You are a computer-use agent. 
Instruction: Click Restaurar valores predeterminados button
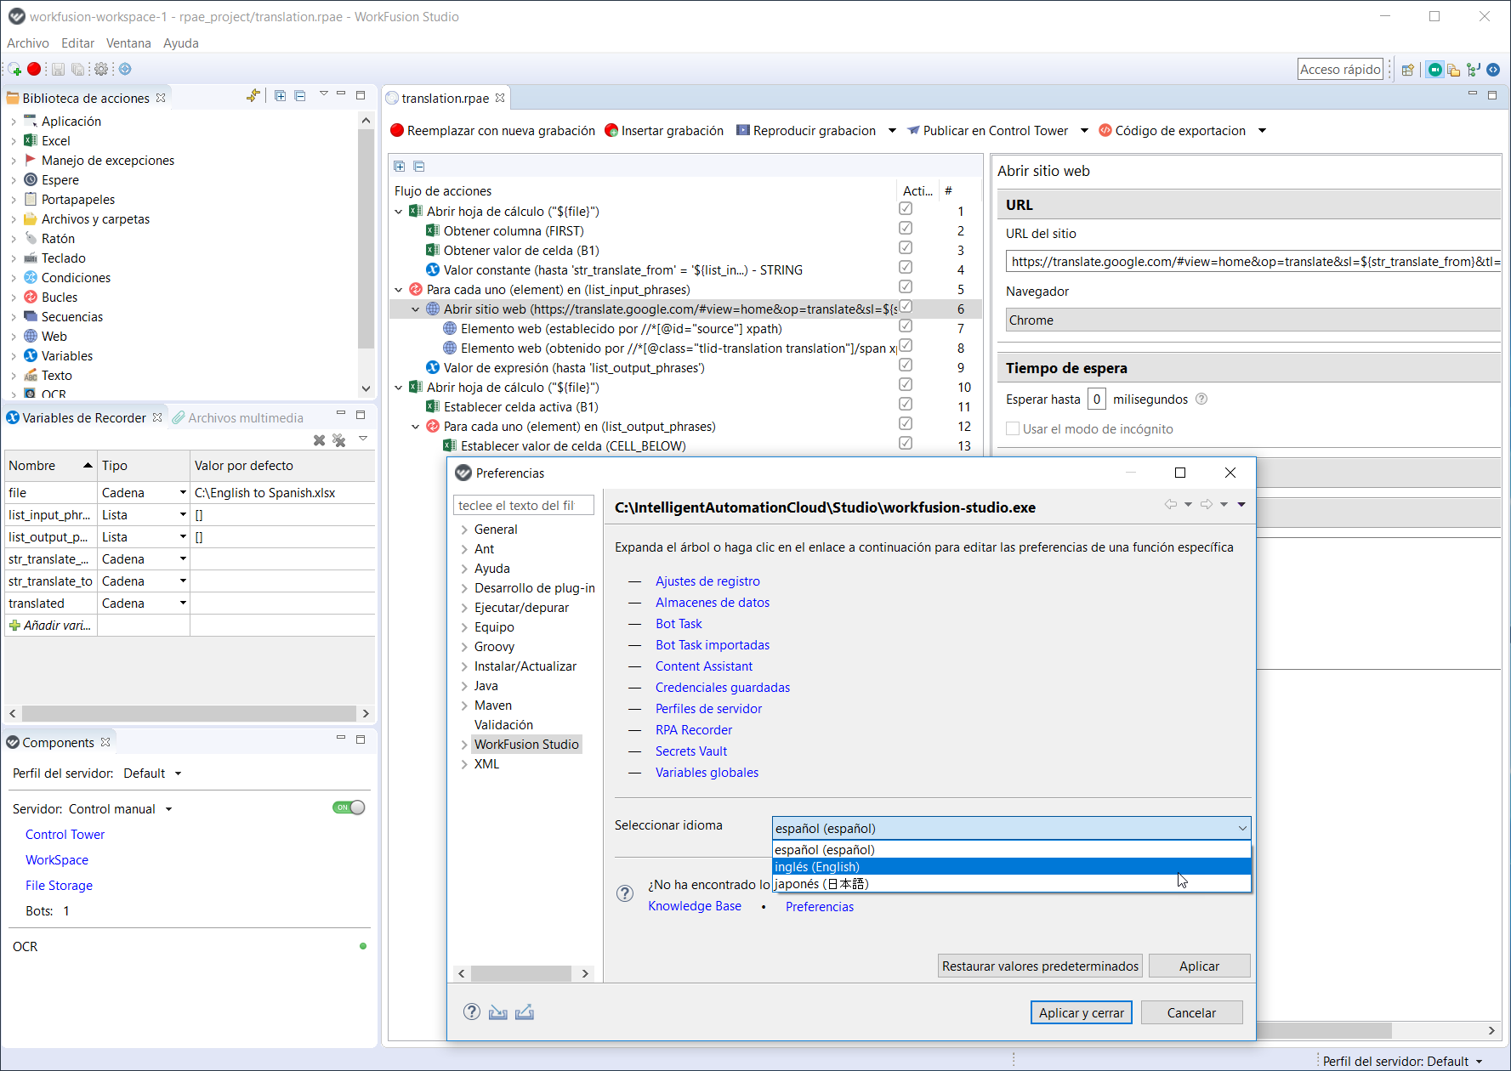(1040, 966)
